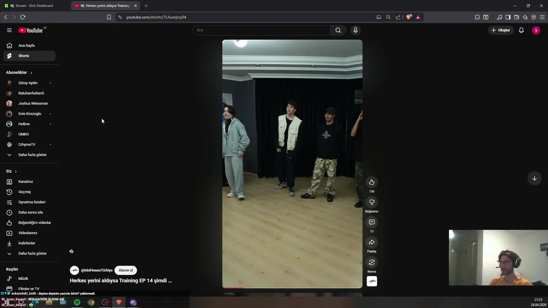The width and height of the screenshot is (548, 308).
Task: Open Batuhanfurkan5 channel
Action: coord(29,93)
